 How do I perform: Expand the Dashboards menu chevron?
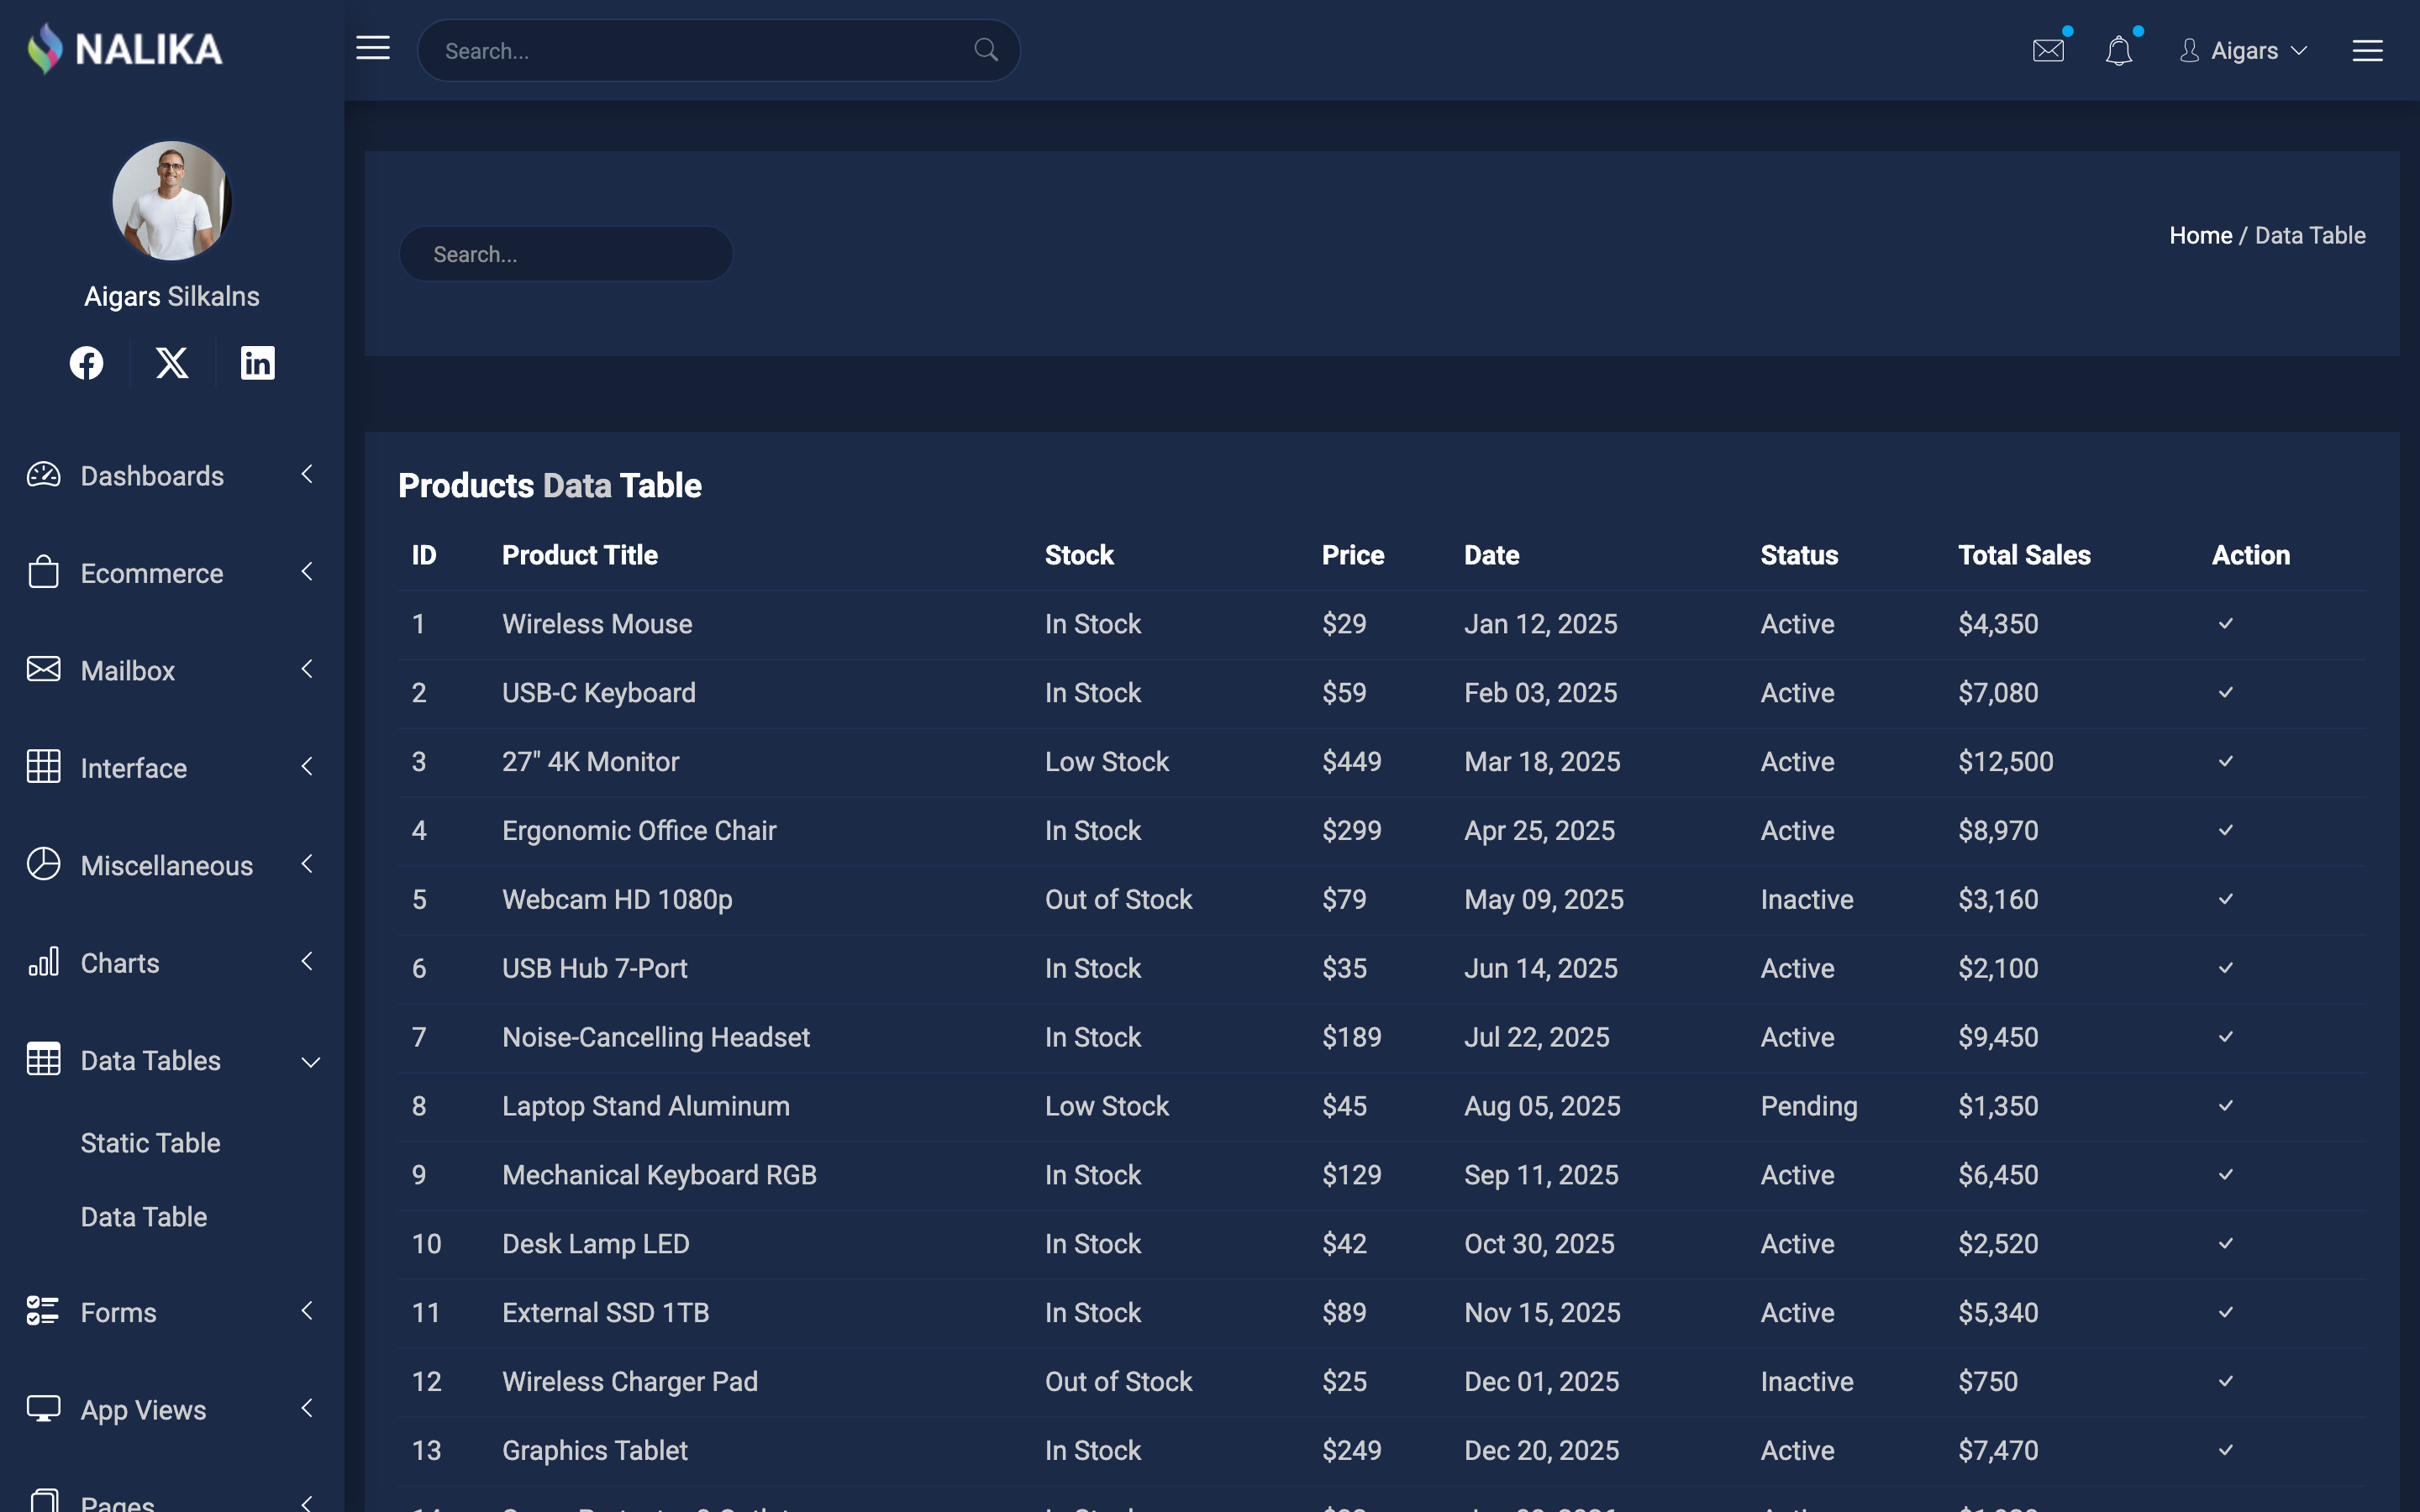[x=307, y=474]
